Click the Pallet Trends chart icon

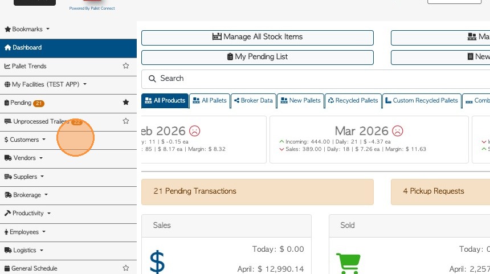pyautogui.click(x=7, y=66)
